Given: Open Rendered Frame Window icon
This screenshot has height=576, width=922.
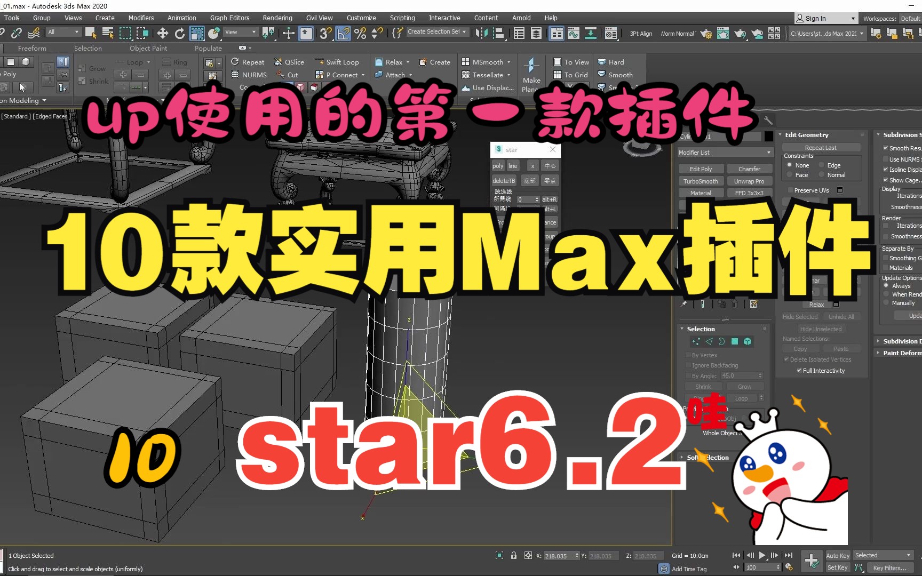Looking at the screenshot, I should (723, 34).
